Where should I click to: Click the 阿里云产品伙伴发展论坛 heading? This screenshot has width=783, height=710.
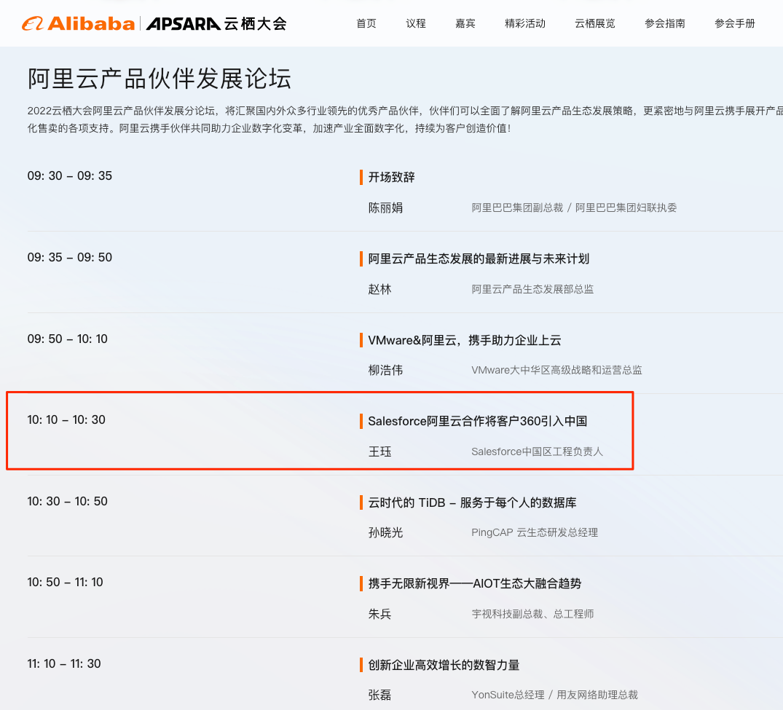pos(160,79)
